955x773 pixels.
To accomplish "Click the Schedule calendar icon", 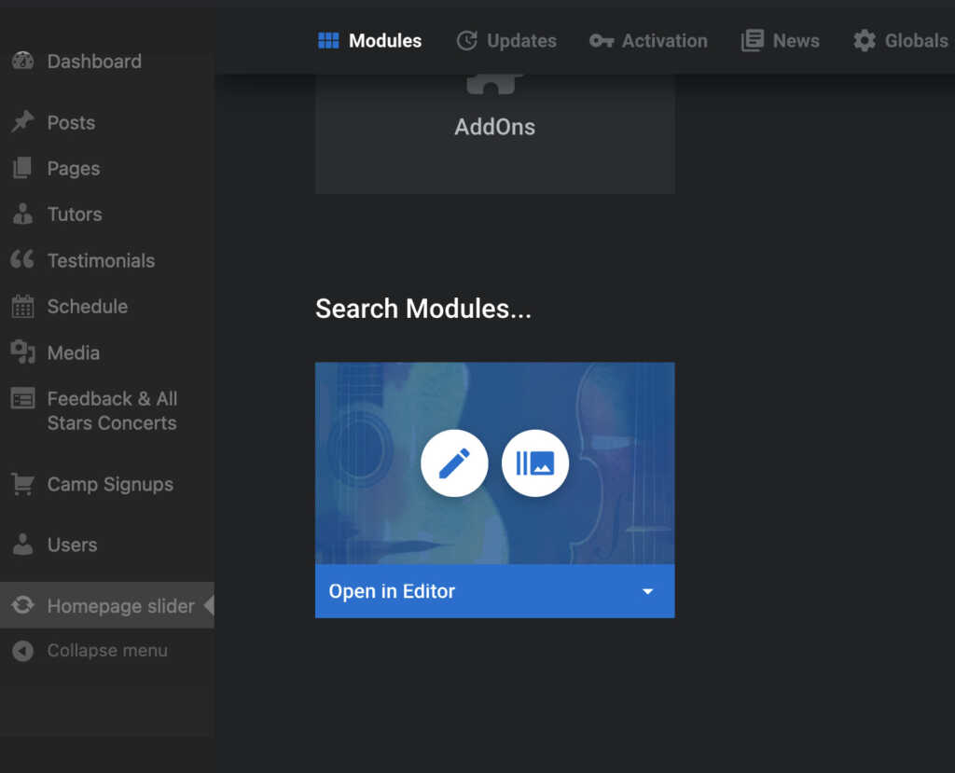I will (x=23, y=306).
